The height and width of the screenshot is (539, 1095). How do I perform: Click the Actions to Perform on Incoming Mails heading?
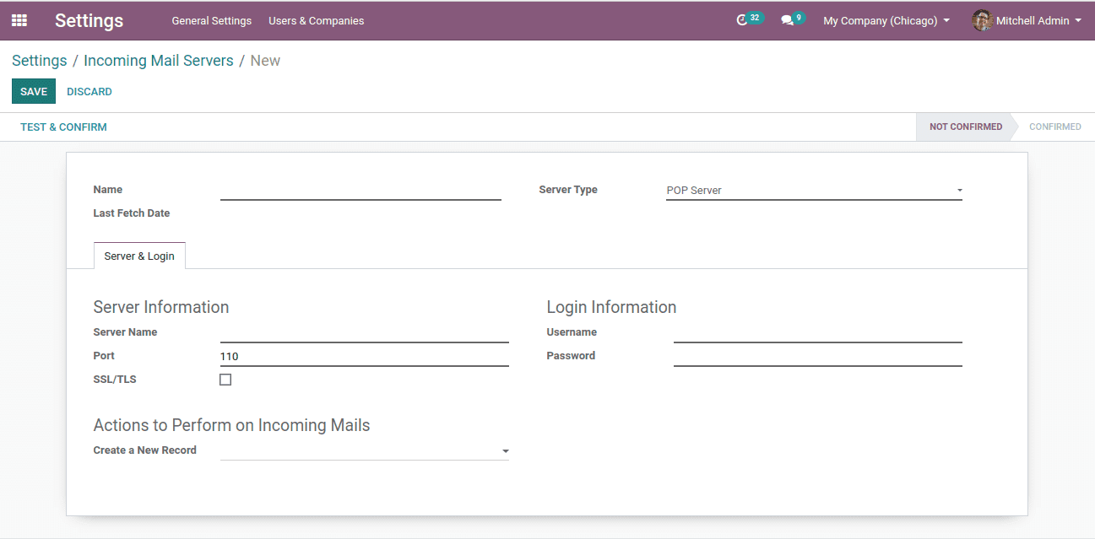pyautogui.click(x=231, y=425)
